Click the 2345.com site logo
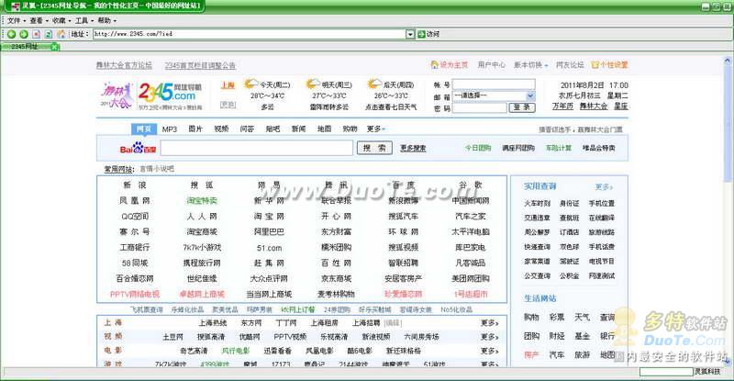The image size is (734, 381). (167, 92)
